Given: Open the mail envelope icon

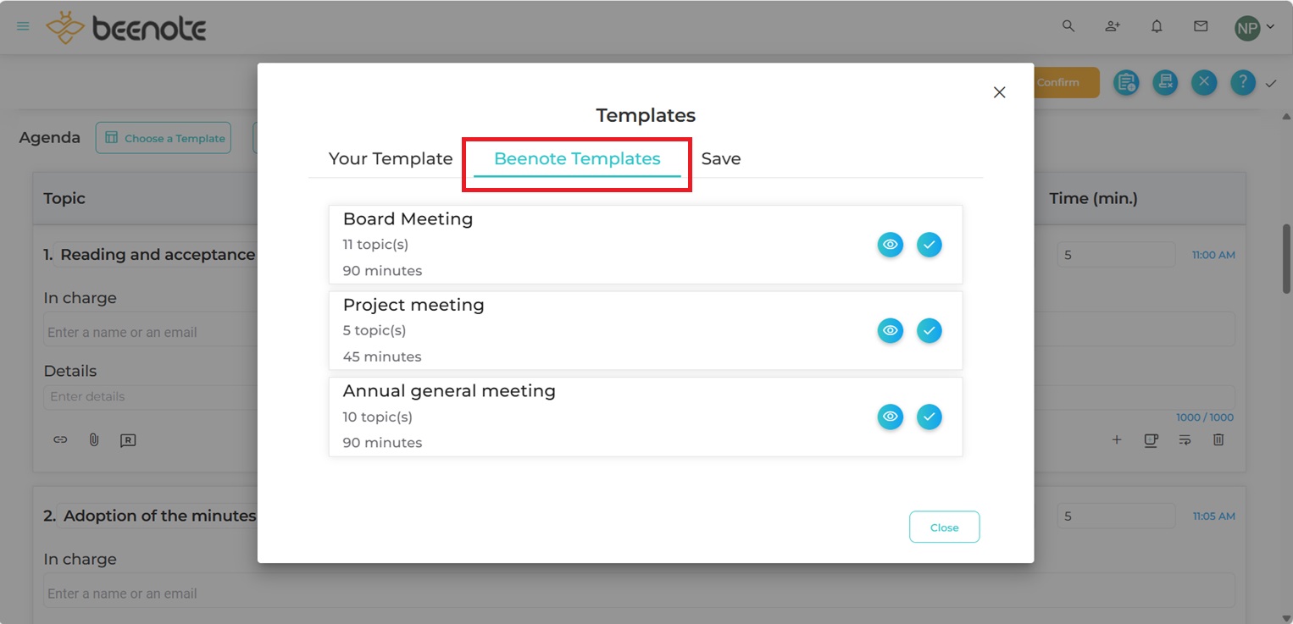Looking at the screenshot, I should (1201, 26).
